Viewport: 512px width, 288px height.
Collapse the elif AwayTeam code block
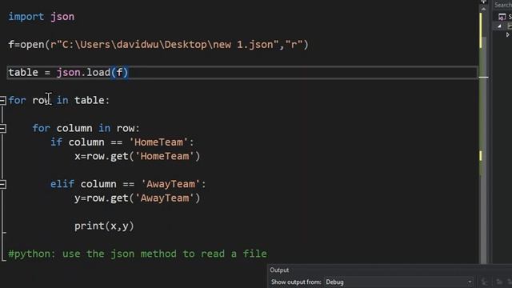pyautogui.click(x=2, y=185)
